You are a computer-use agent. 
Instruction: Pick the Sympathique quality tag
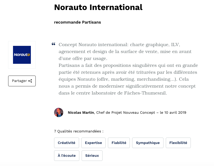pyautogui.click(x=148, y=143)
